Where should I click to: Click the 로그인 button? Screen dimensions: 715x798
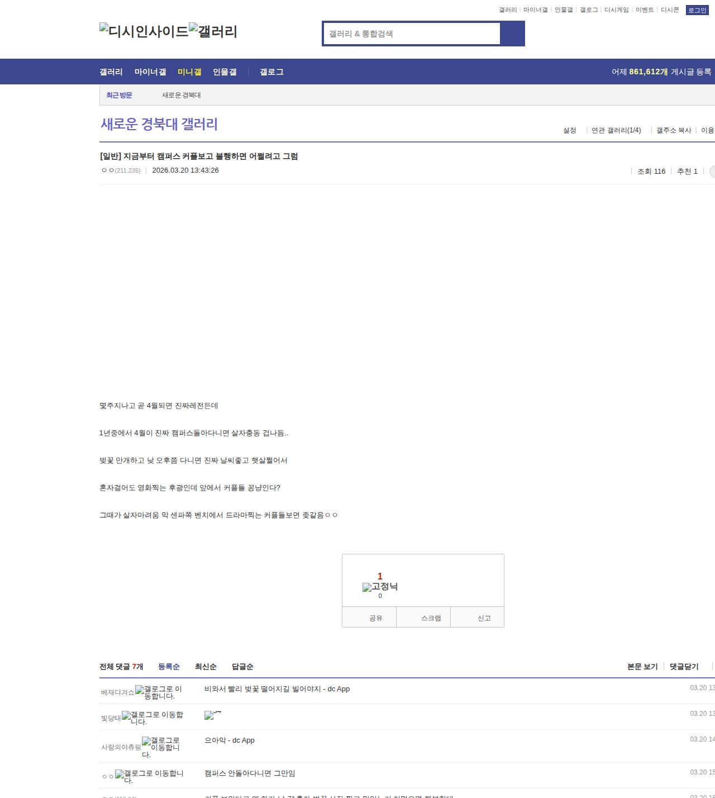point(697,10)
